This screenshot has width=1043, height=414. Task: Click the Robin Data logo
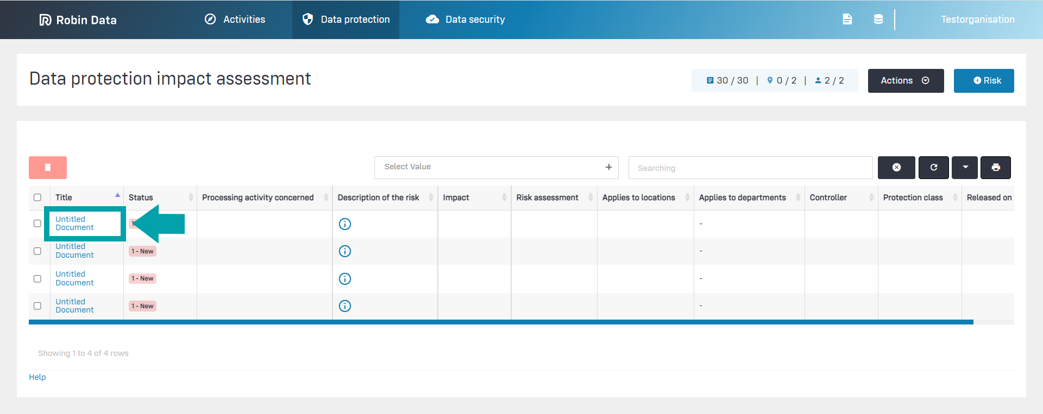(x=78, y=20)
